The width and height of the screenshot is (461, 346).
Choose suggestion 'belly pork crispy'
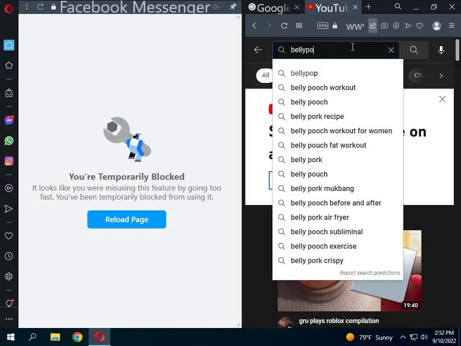coord(338,260)
